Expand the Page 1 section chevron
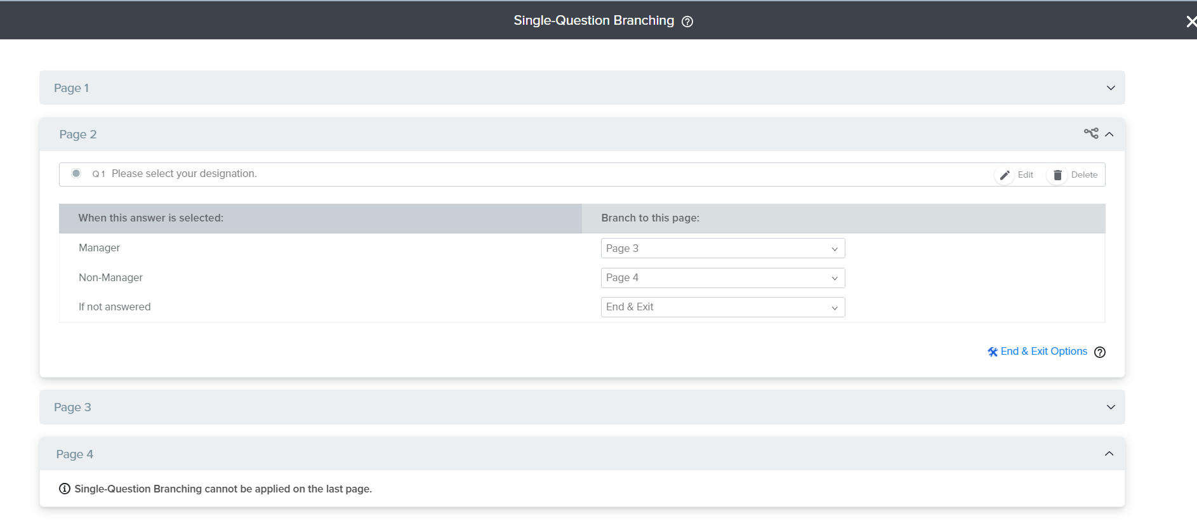 [1111, 88]
